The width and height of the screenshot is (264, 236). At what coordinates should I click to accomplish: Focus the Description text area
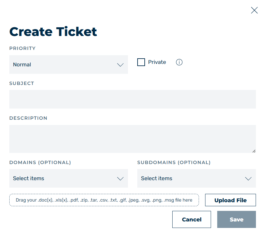coord(133,139)
